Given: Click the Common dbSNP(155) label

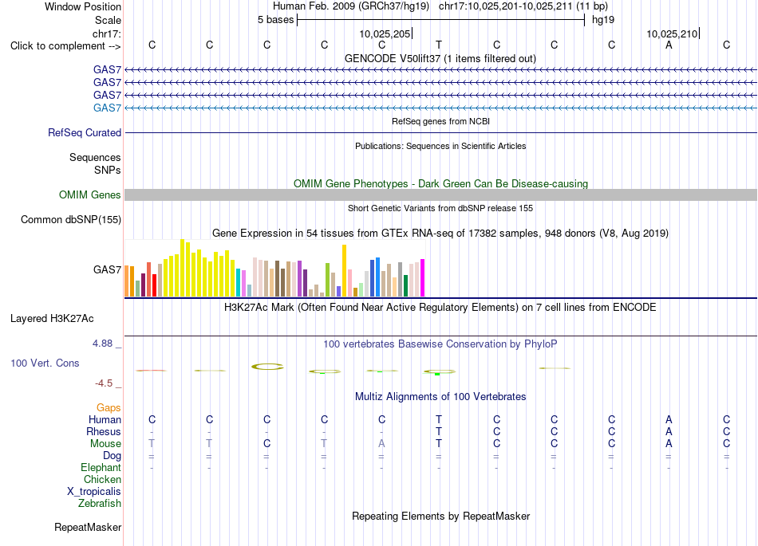Looking at the screenshot, I should (x=71, y=220).
